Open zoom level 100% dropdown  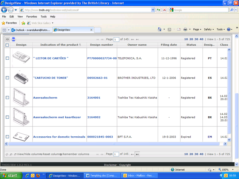tap(233, 169)
